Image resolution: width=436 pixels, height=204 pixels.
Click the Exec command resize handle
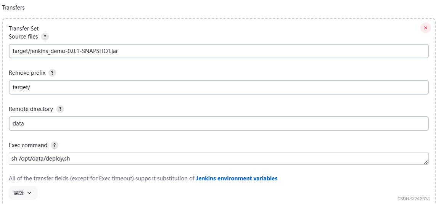[426, 162]
